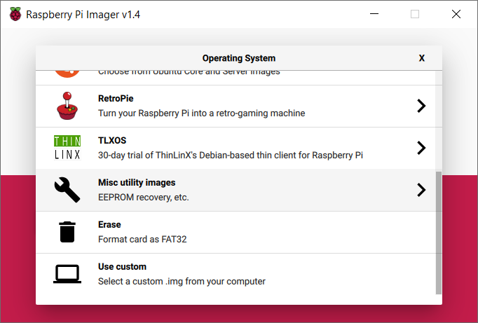Select the RetroPie entry title
The width and height of the screenshot is (478, 323).
tap(116, 98)
